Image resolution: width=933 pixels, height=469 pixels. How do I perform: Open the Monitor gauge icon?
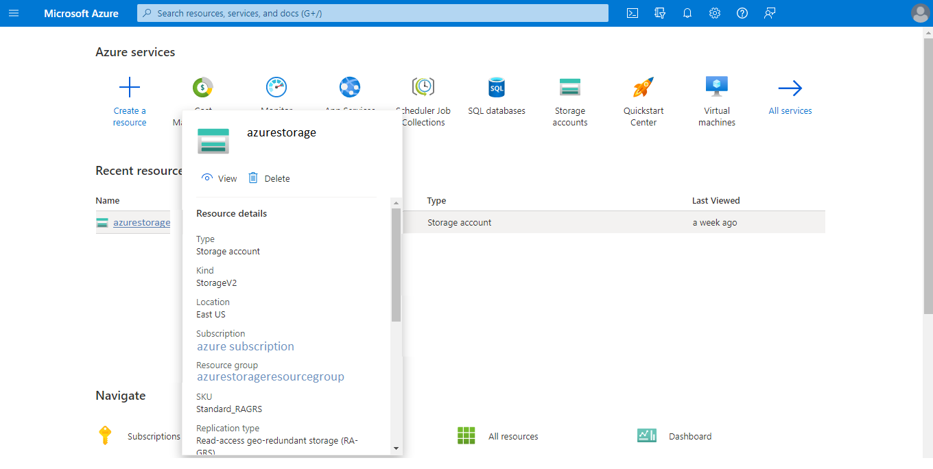276,87
